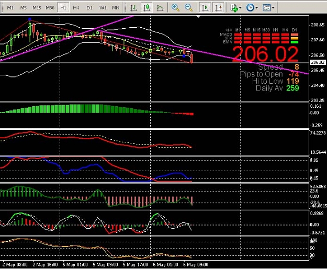Select candlestick chart display icon
Image resolution: width=327 pixels, height=269 pixels.
click(146, 8)
